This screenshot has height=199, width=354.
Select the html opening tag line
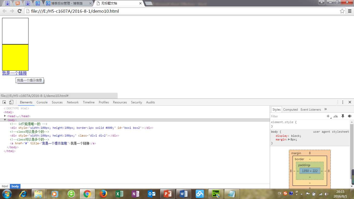tap(9, 112)
